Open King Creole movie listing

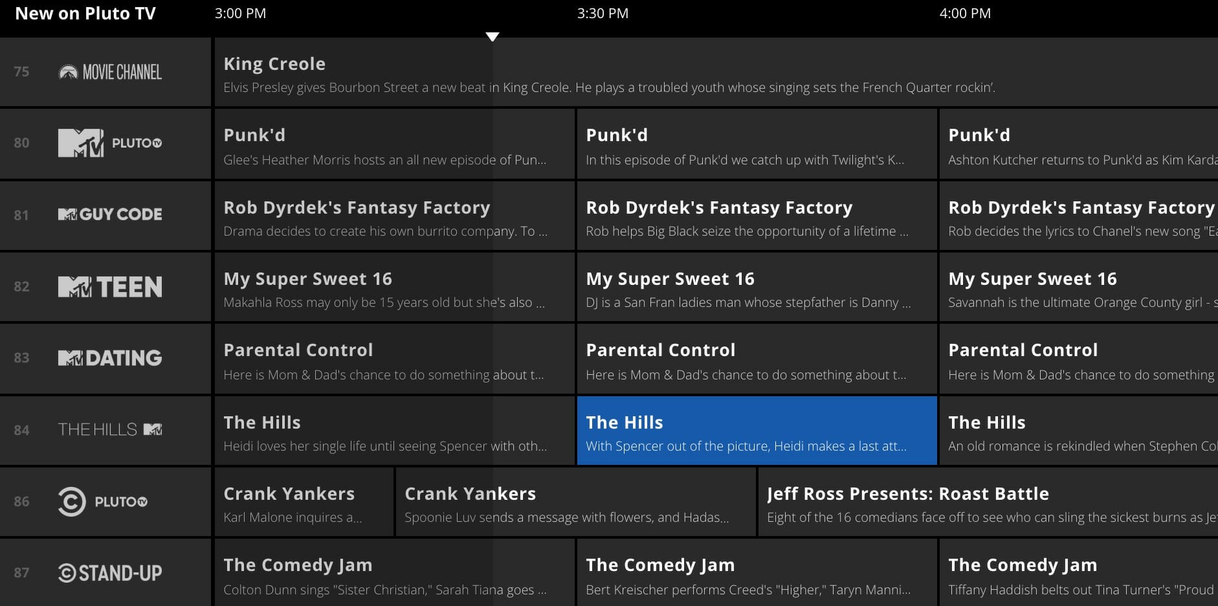[x=716, y=72]
